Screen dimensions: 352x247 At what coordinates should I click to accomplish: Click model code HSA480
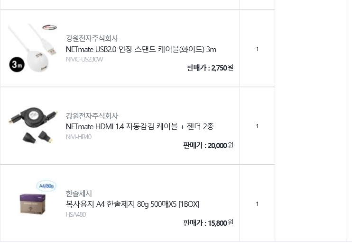pyautogui.click(x=76, y=214)
